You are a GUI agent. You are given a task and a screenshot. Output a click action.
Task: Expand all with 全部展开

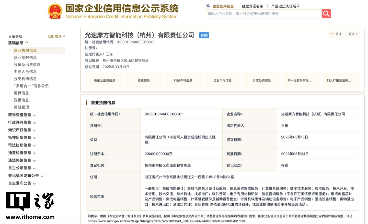[56, 36]
